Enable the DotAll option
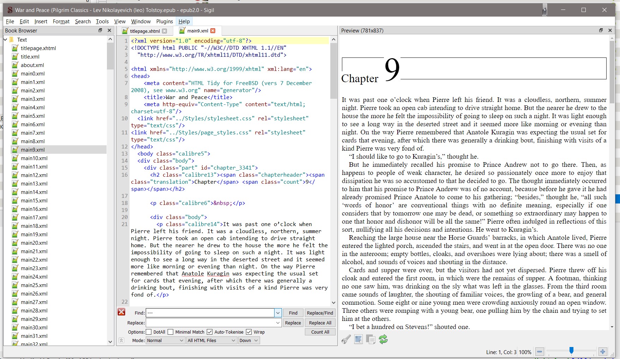 point(149,332)
